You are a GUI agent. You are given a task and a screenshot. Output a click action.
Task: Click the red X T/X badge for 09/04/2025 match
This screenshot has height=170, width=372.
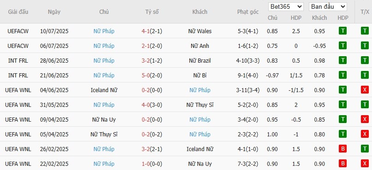365,119
